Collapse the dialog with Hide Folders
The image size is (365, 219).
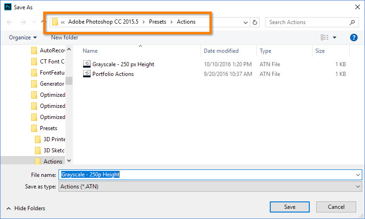[26, 208]
